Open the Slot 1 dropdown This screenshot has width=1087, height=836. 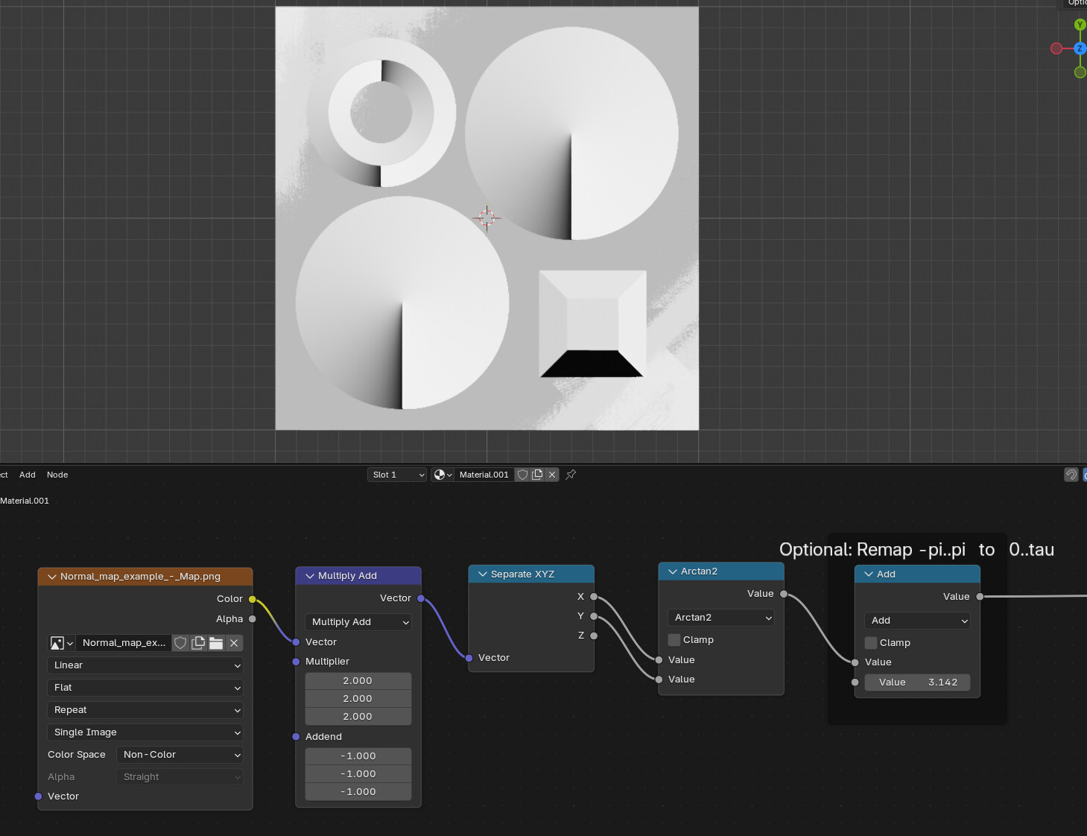(x=397, y=475)
